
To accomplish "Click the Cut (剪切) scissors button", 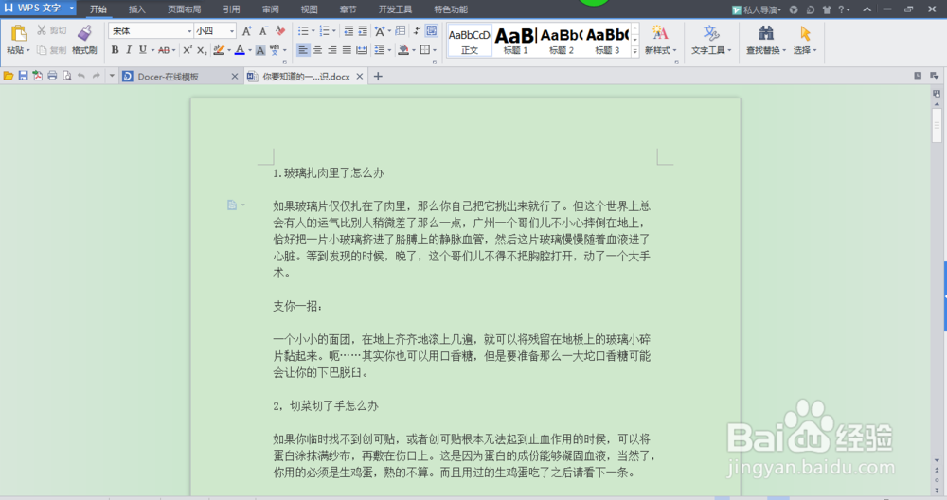I will pos(51,30).
